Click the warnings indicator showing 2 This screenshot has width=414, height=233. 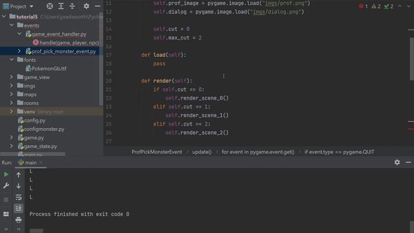pos(376,6)
